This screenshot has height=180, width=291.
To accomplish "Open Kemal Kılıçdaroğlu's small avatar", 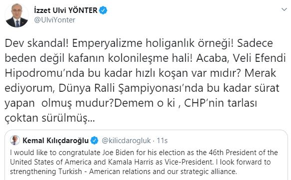I will coord(15,140).
